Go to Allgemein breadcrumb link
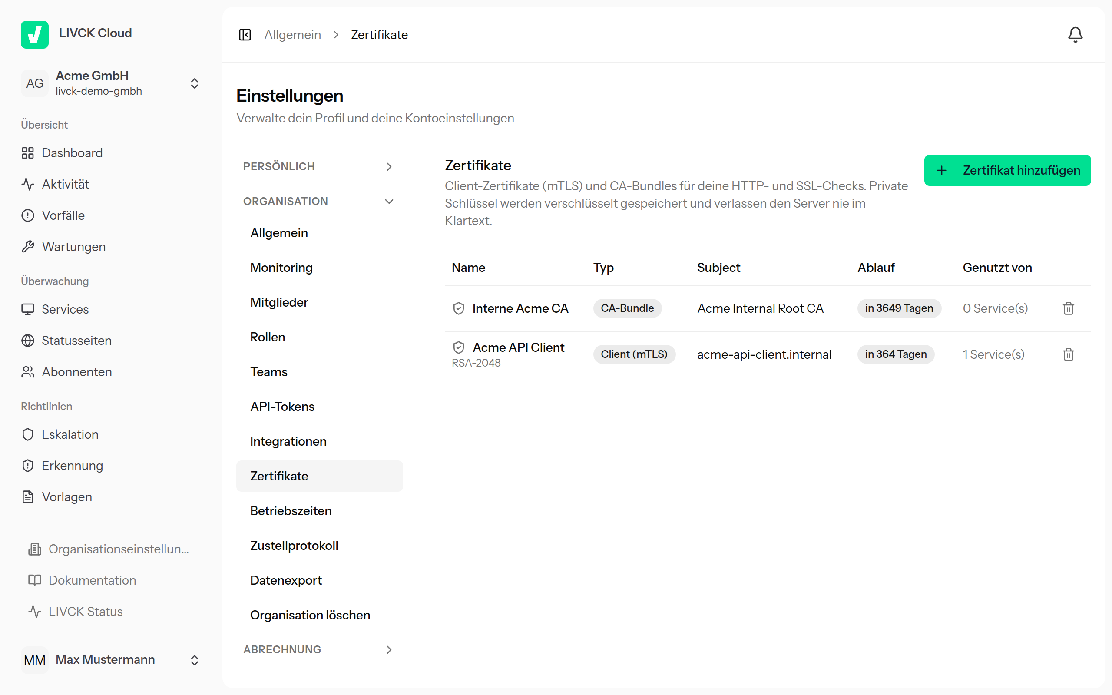Screen dimensions: 1112x695 293,35
